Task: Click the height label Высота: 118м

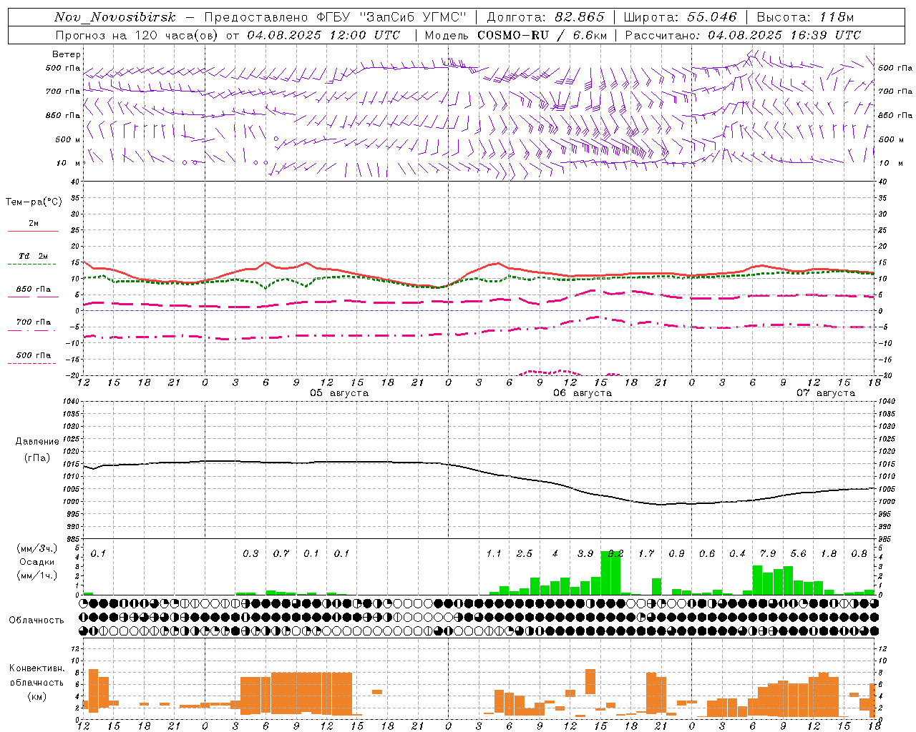Action: point(805,17)
